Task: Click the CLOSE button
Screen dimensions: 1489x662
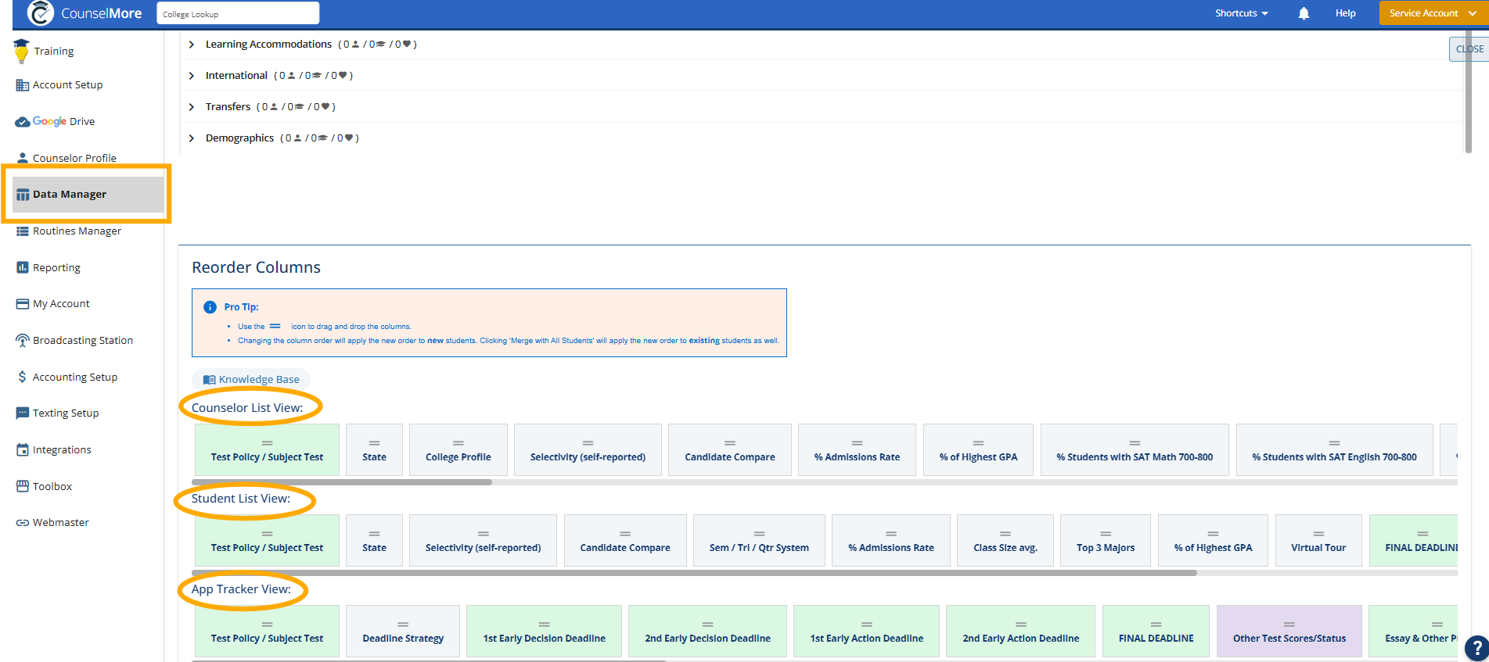Action: 1469,48
